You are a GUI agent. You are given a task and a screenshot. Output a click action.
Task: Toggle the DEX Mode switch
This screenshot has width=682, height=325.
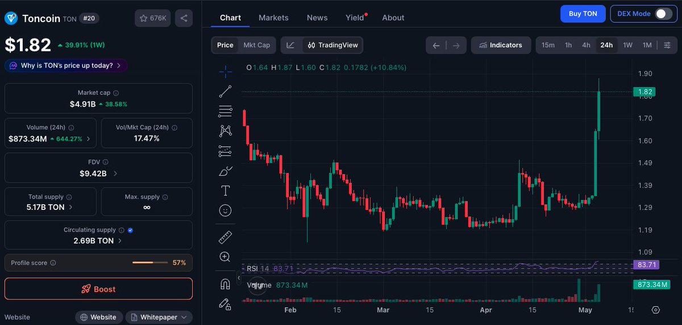coord(663,14)
